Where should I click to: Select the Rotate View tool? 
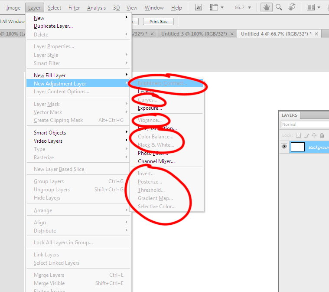(291, 7)
